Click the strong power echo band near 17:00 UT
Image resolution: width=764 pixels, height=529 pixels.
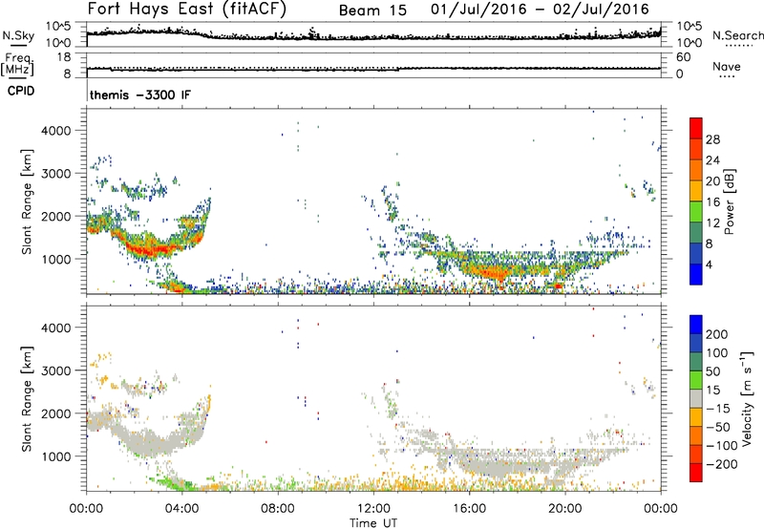tap(495, 272)
